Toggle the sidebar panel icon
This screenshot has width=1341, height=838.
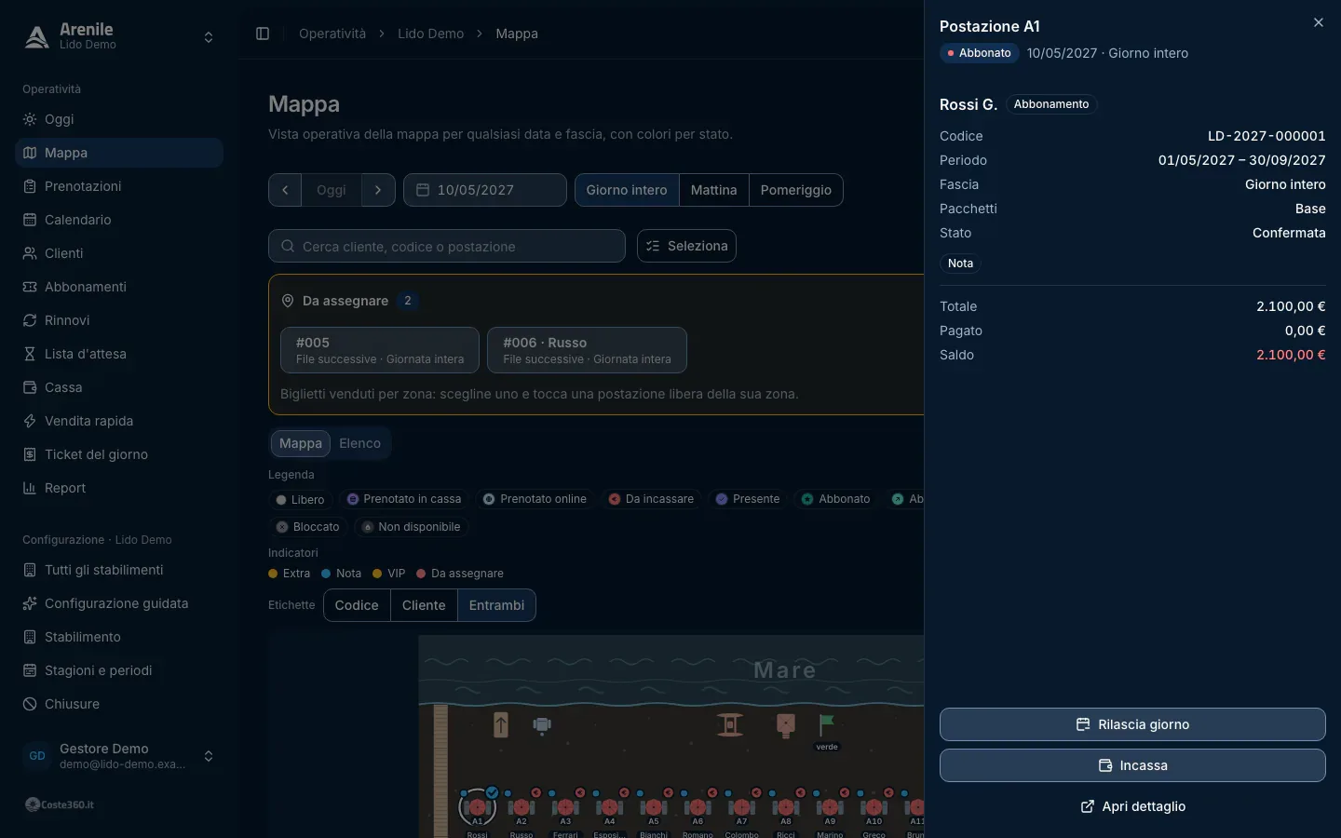click(263, 34)
